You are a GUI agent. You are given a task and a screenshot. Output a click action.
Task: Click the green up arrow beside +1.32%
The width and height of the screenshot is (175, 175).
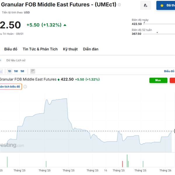pyautogui.click(x=65, y=25)
